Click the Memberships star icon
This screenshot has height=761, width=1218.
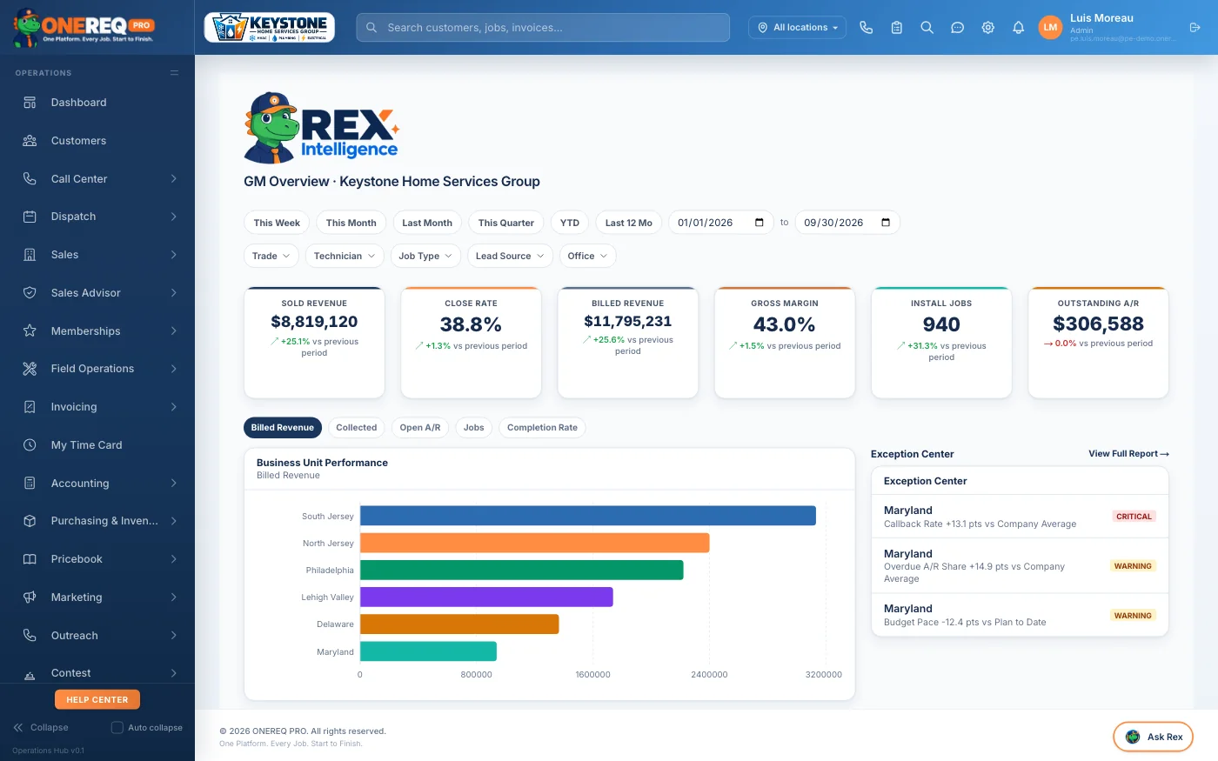(x=30, y=331)
